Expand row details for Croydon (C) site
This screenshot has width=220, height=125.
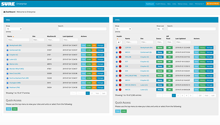click(8, 55)
